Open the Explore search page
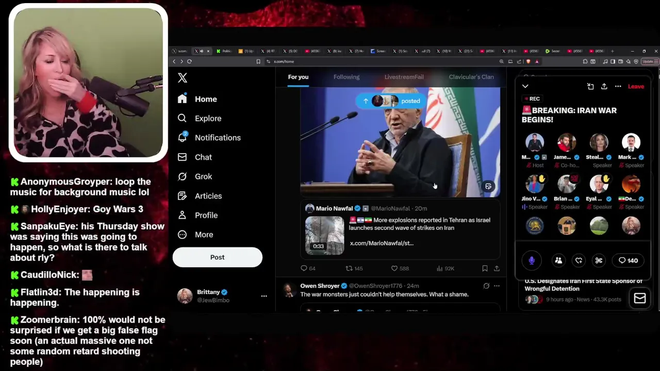 point(200,119)
